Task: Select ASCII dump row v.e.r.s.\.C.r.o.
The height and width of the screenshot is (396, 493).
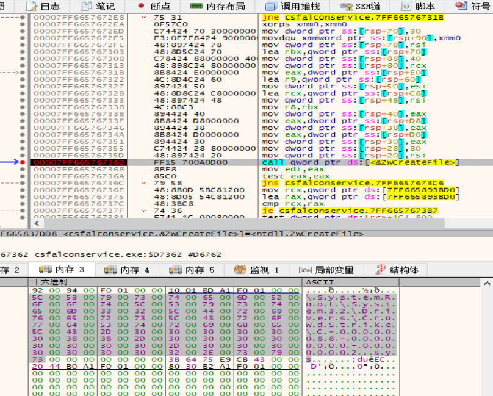Action: pos(351,318)
